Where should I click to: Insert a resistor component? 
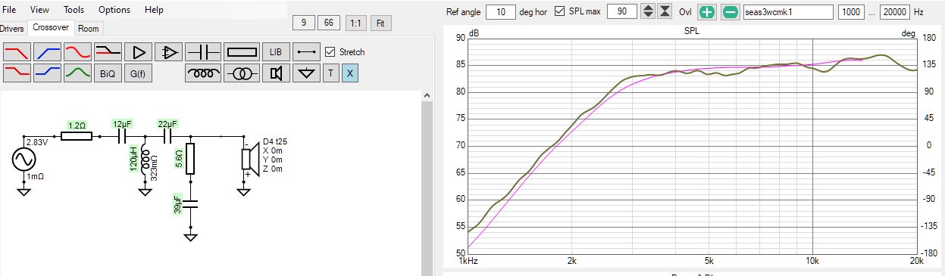[x=242, y=52]
